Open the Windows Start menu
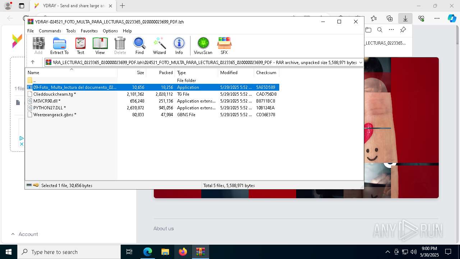 [x=9, y=252]
